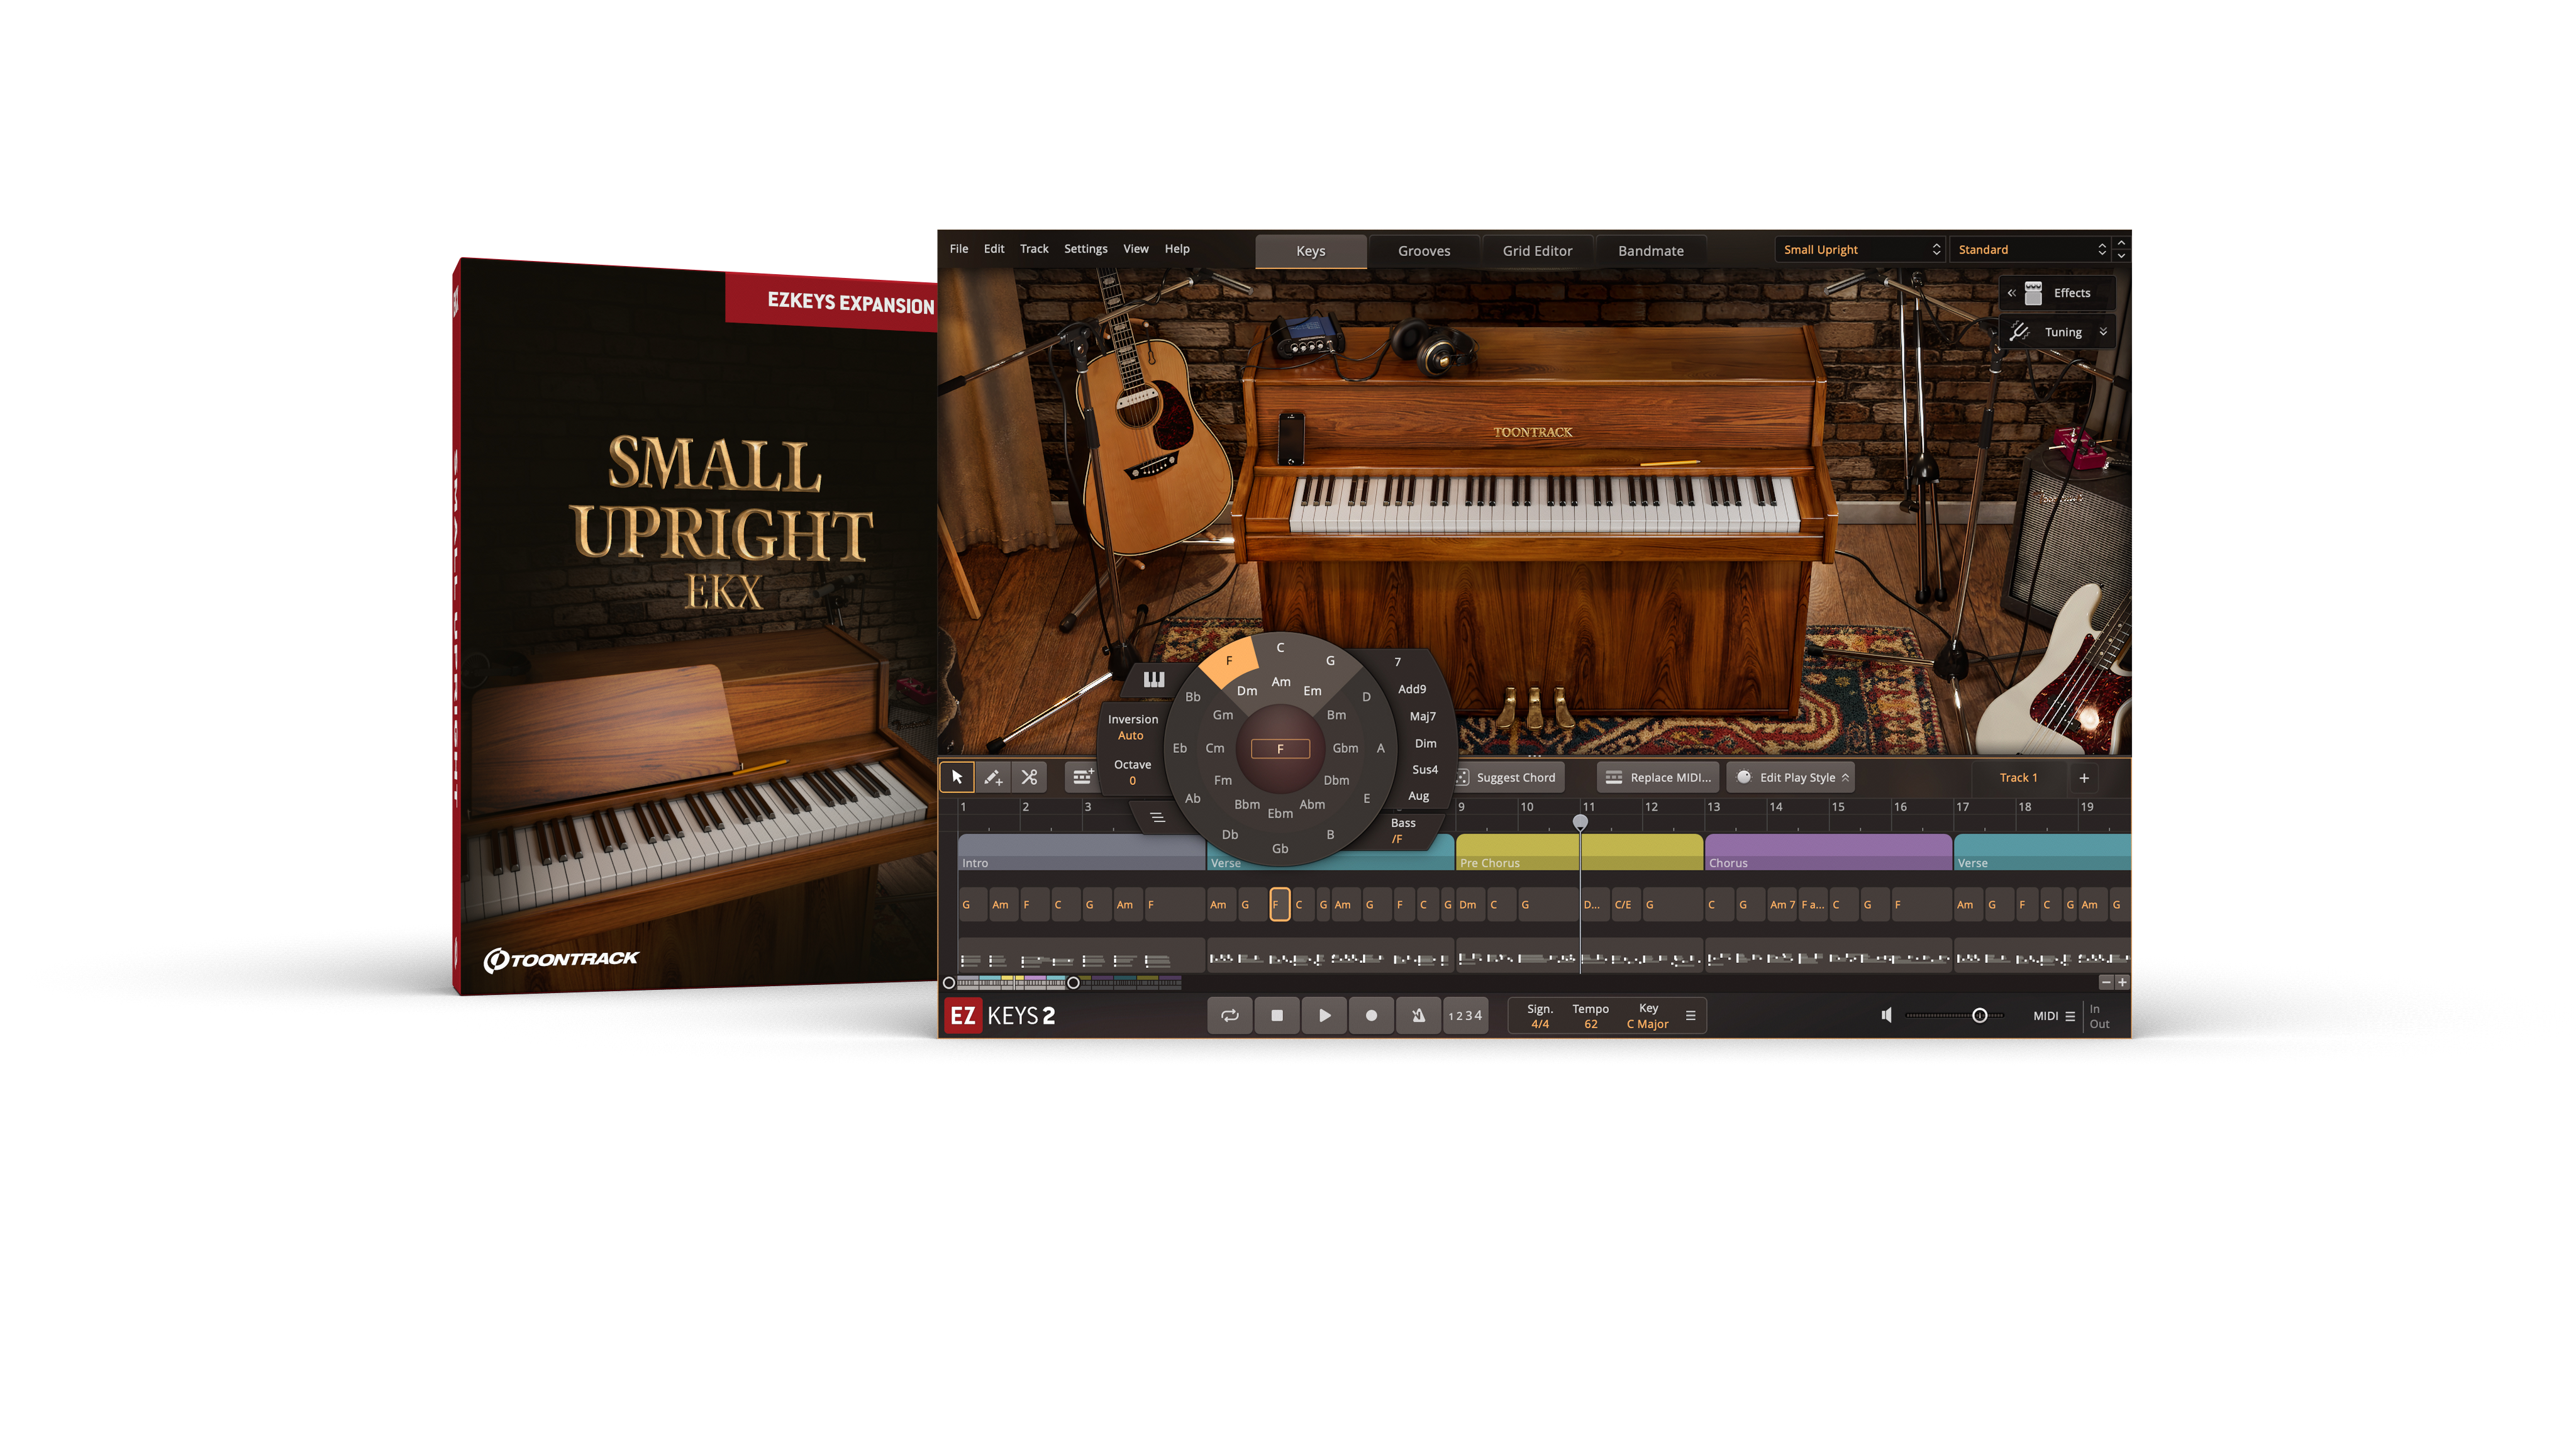Select Dm on the chord wheel
The height and width of the screenshot is (1449, 2576).
[1246, 691]
